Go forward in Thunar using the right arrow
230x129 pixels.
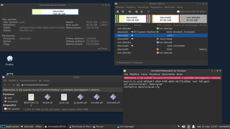pyautogui.click(x=9, y=85)
